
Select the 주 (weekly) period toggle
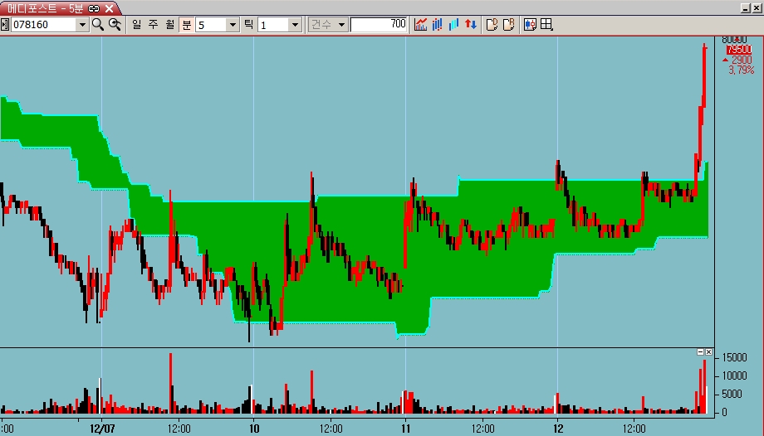coord(153,25)
